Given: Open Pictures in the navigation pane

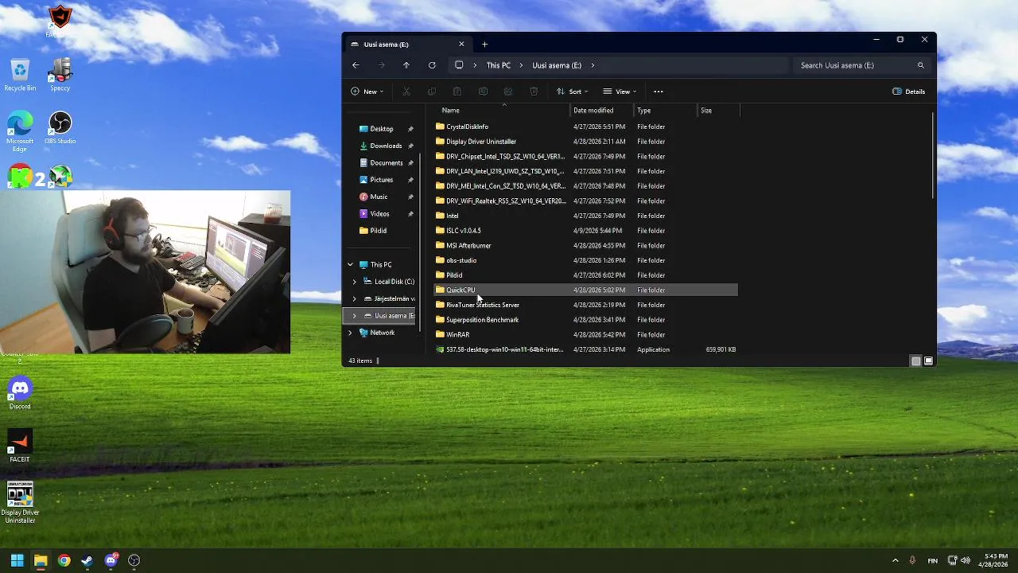Looking at the screenshot, I should [x=381, y=180].
